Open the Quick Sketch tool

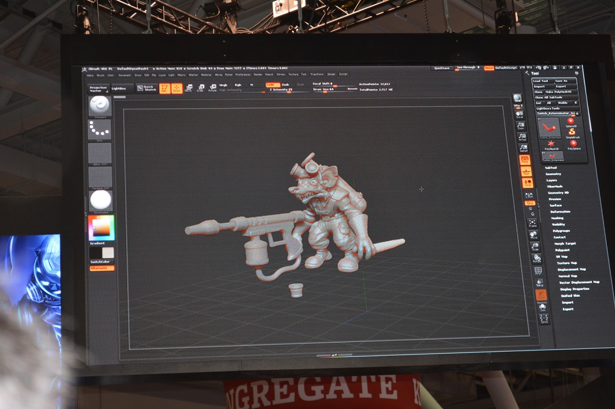[x=146, y=88]
